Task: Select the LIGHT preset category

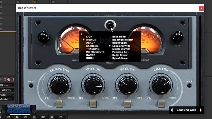Action: pyautogui.click(x=90, y=37)
